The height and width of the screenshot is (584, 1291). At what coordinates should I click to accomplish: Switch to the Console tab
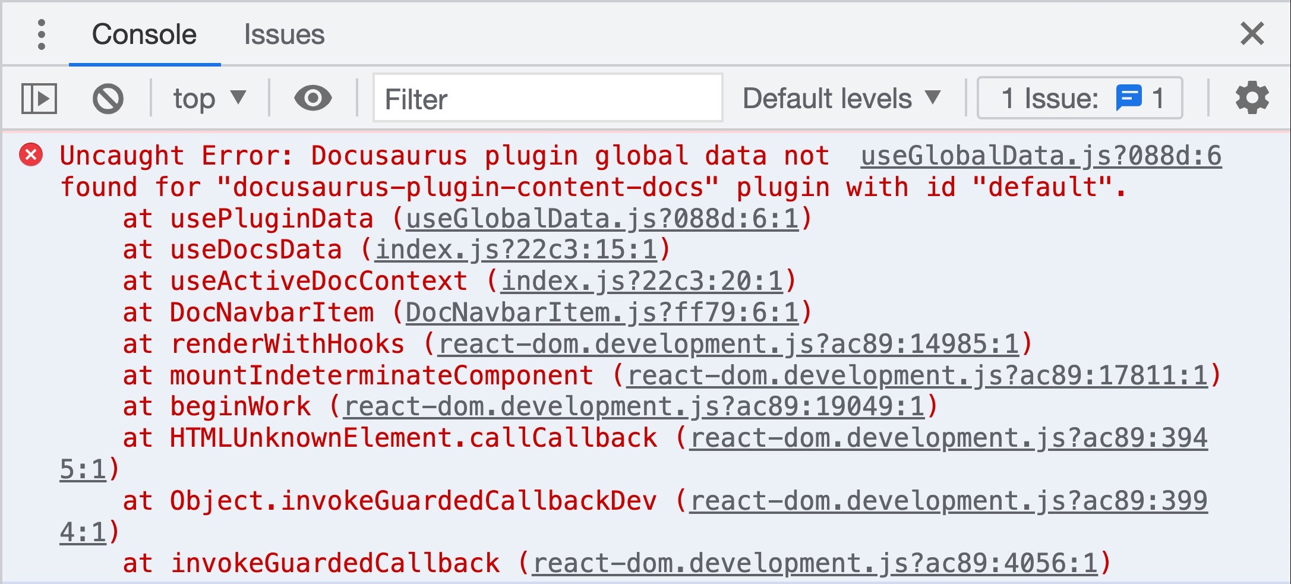144,34
